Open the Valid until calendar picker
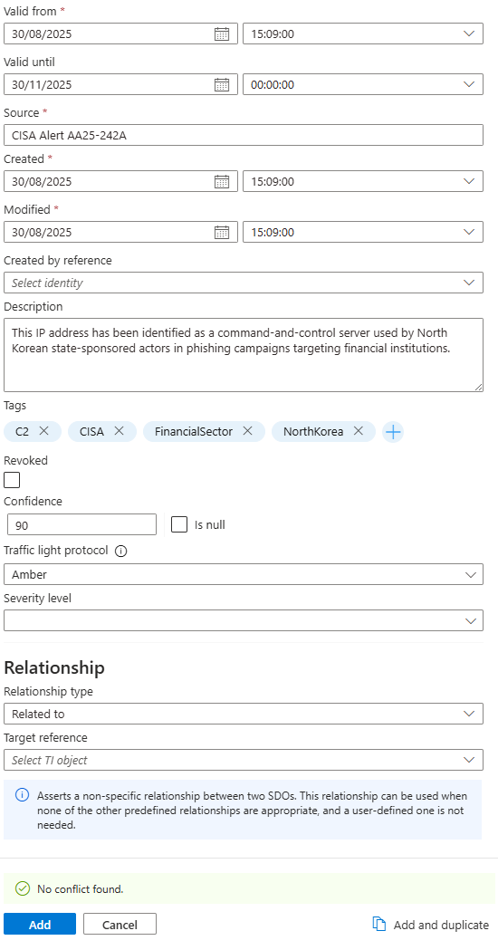The image size is (498, 950). (x=223, y=84)
